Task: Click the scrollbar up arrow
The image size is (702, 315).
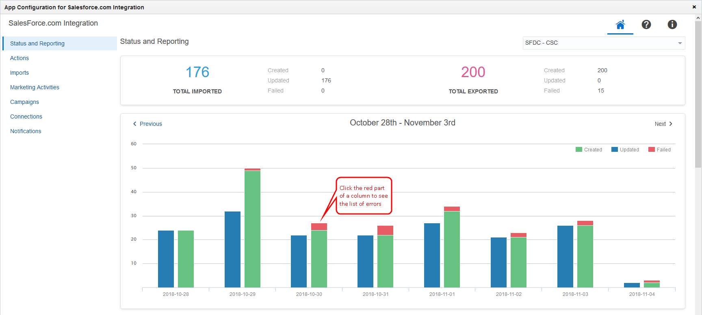Action: (698, 18)
